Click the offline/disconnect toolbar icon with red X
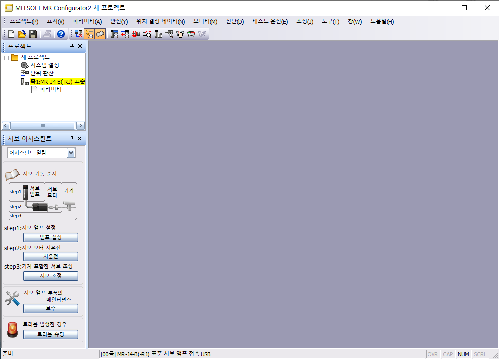Viewport: 499px width, 359px height. 78,34
